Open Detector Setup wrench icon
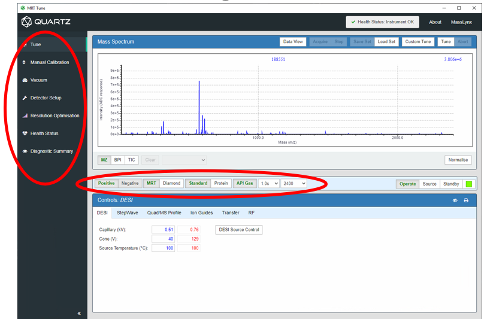Screen dimensions: 484x319 pyautogui.click(x=25, y=98)
